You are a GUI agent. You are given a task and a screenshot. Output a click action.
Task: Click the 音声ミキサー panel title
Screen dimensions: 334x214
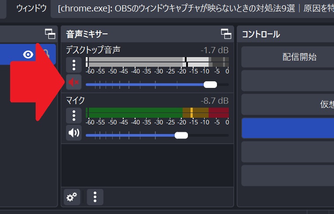pos(87,34)
